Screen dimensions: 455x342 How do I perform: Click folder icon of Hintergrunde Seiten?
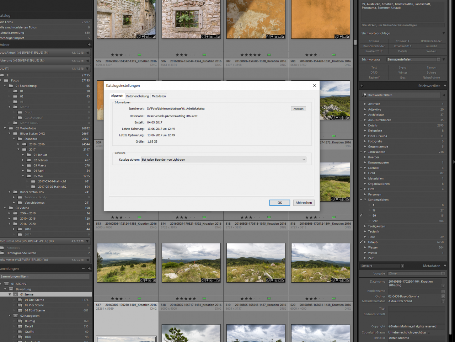[x=2, y=253]
